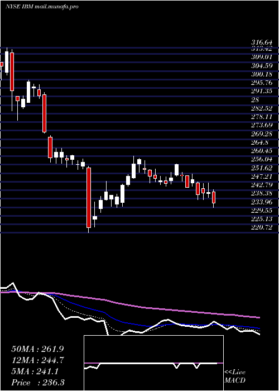Click inside the Live MACD inset chart
The height and width of the screenshot is (391, 279).
[x=153, y=363]
